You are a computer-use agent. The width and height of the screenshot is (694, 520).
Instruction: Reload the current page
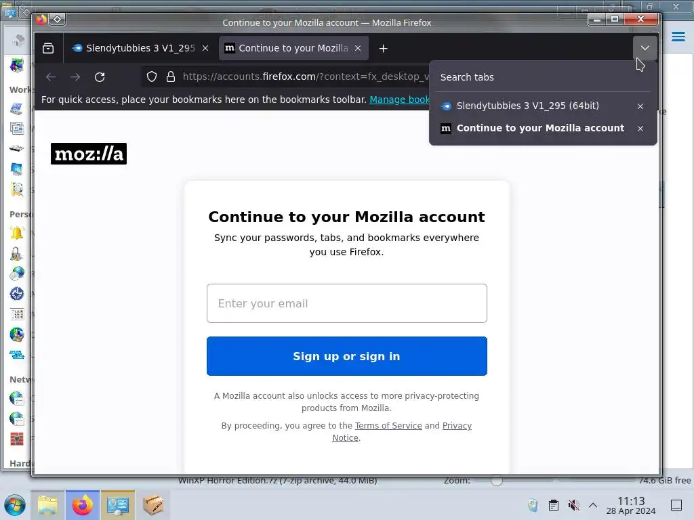100,77
